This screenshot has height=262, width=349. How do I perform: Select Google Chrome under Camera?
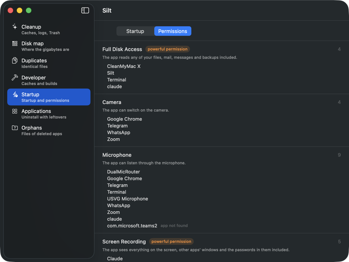pyautogui.click(x=125, y=119)
